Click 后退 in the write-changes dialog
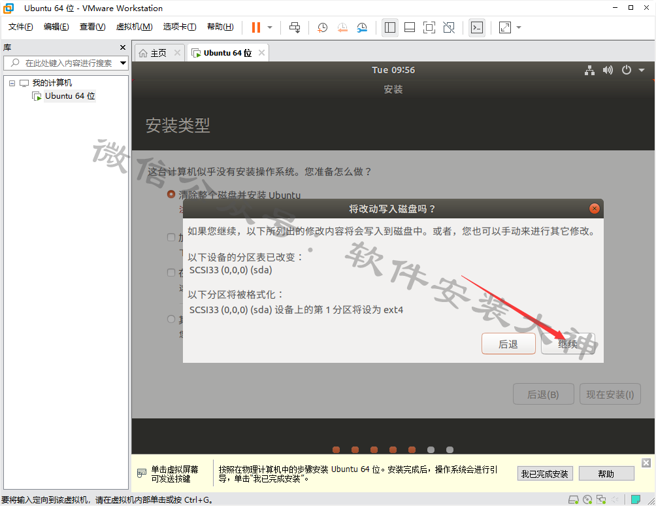The height and width of the screenshot is (506, 656). point(508,344)
